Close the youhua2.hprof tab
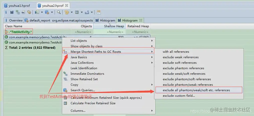 [x=67, y=5]
